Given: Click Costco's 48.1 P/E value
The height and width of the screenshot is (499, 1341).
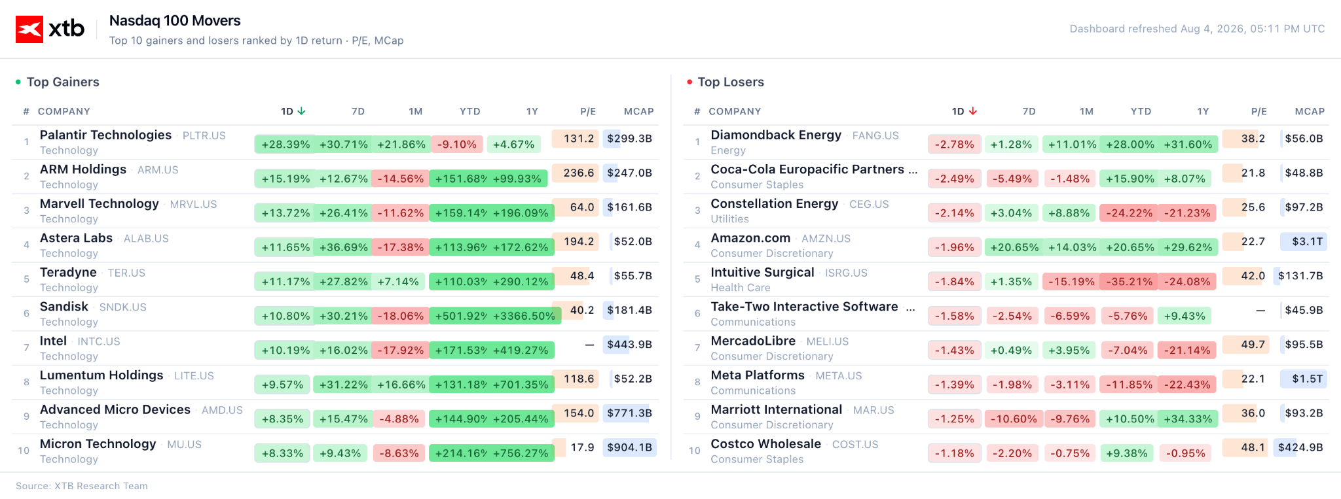Looking at the screenshot, I should [1245, 447].
